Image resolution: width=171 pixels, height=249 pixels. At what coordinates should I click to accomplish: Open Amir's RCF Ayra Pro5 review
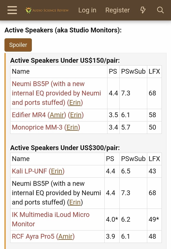click(x=65, y=237)
